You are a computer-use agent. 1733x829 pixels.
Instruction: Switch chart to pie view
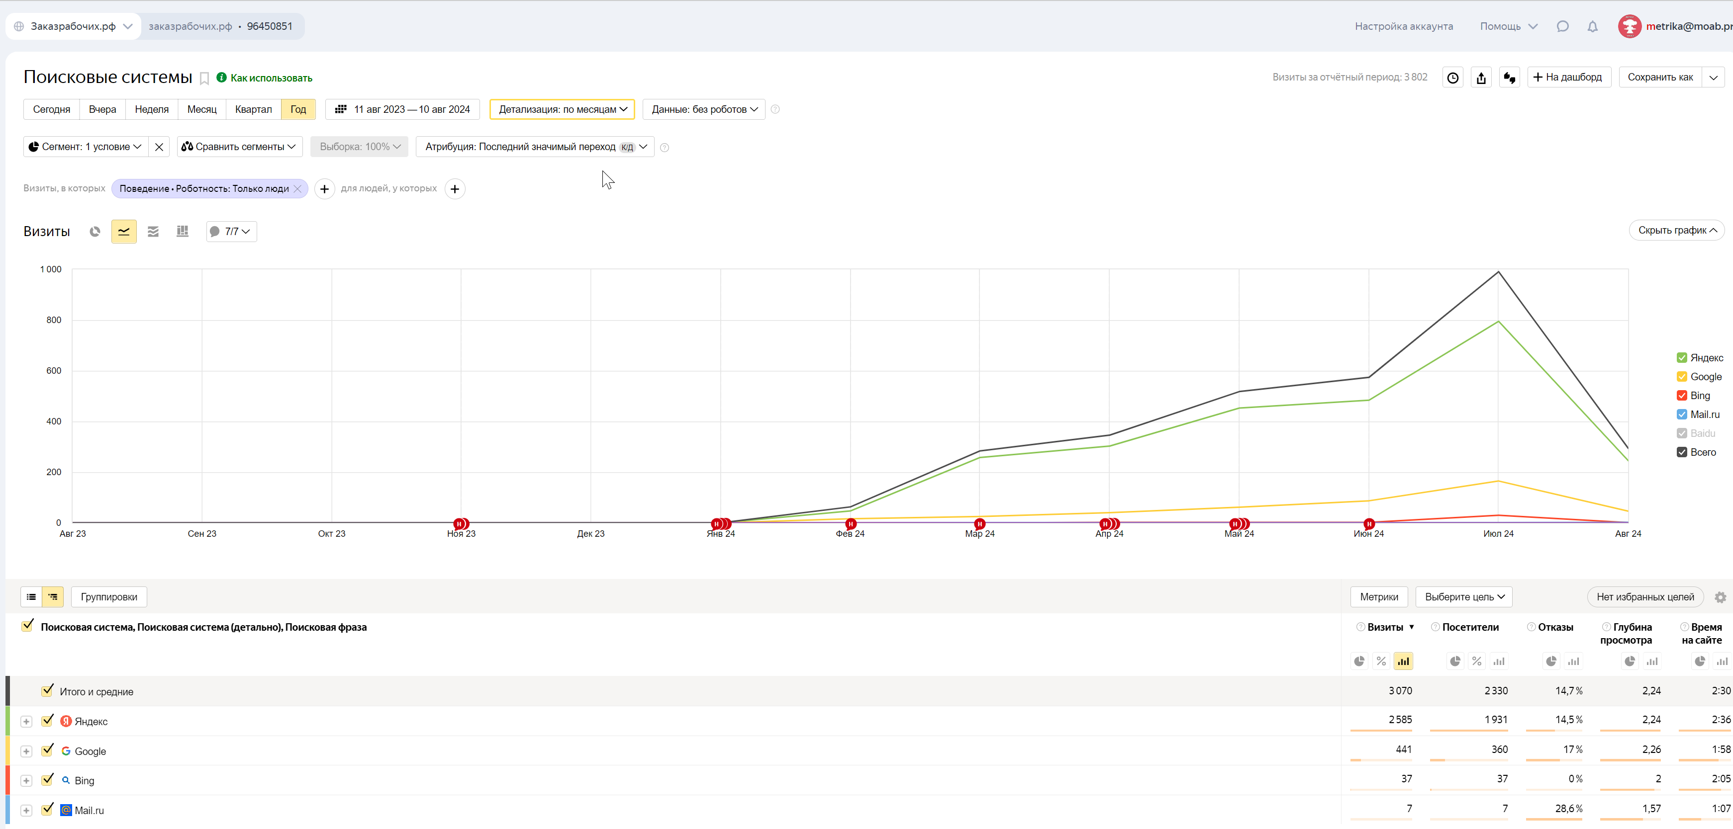click(95, 231)
